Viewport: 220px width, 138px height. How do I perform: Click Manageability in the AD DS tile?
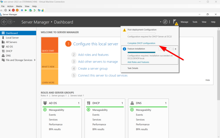tap(56, 110)
